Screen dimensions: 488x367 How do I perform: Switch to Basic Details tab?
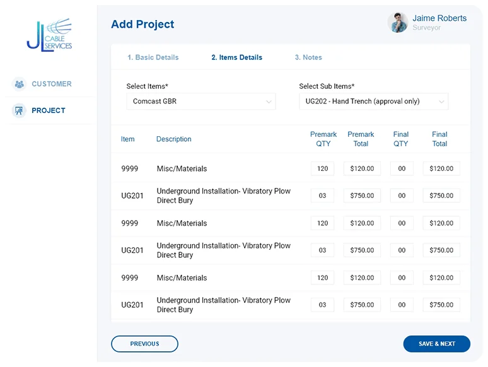153,57
